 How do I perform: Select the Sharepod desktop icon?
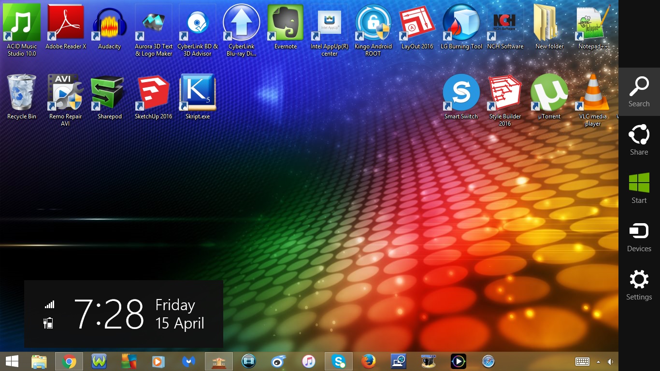click(110, 97)
